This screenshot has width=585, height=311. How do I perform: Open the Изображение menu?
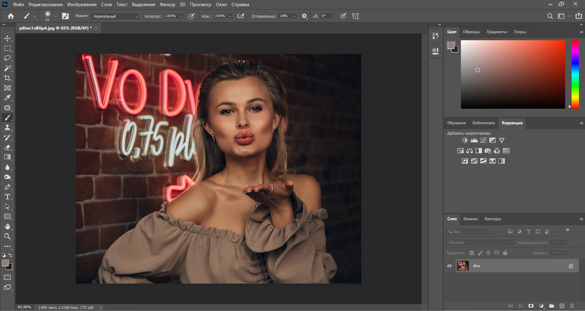coord(82,4)
